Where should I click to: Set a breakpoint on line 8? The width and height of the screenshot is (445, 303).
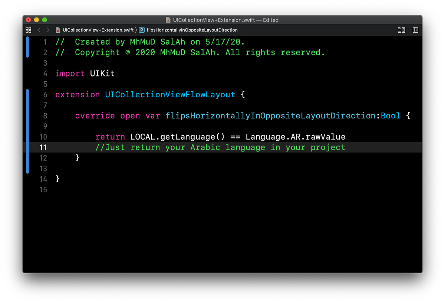45,115
